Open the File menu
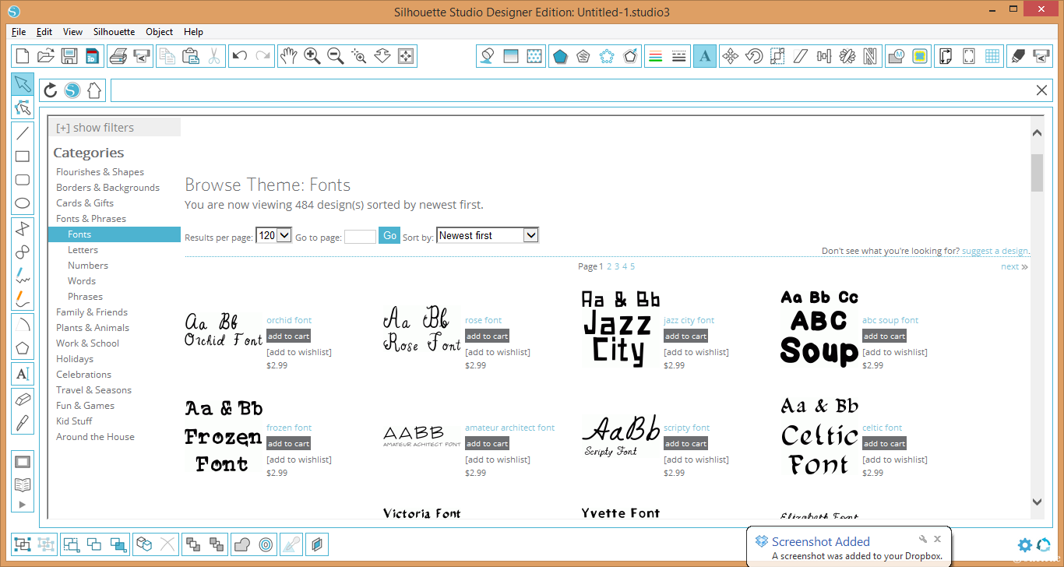This screenshot has width=1064, height=567. coord(19,32)
